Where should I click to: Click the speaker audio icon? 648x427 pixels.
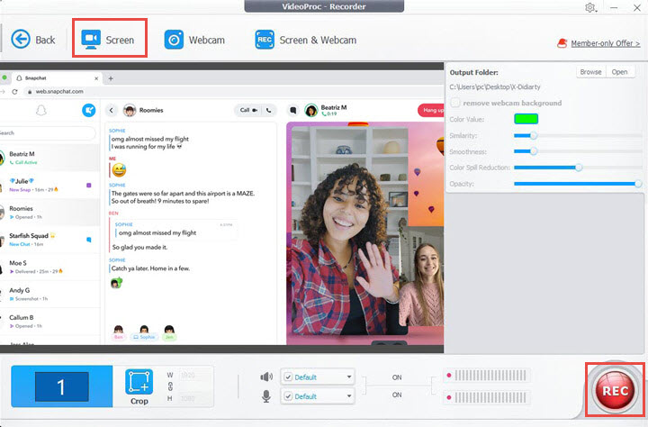(266, 377)
